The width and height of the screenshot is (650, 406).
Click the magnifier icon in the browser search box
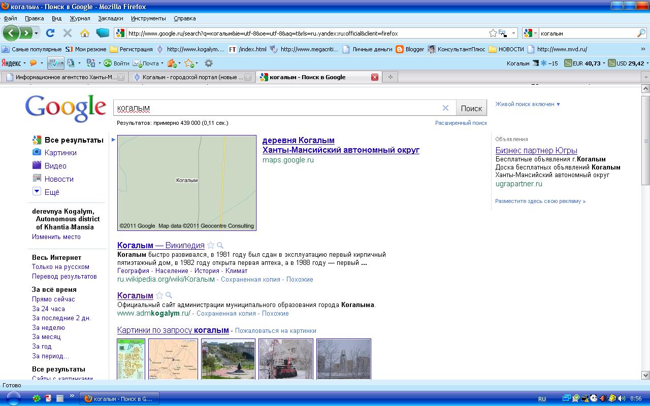coord(641,33)
